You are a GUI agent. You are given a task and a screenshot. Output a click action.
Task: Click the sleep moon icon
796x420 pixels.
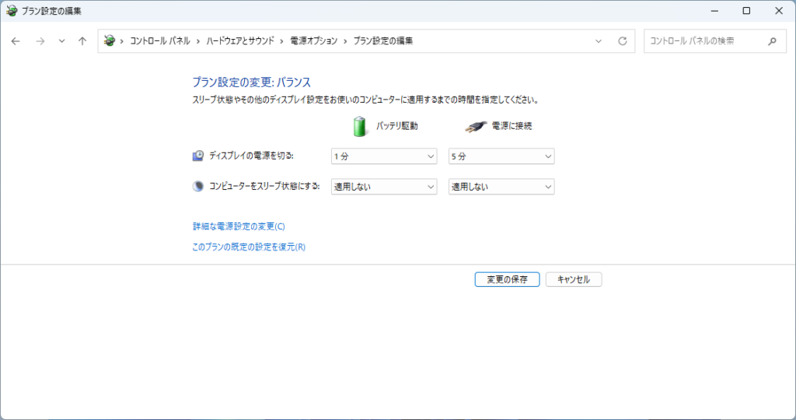(198, 187)
